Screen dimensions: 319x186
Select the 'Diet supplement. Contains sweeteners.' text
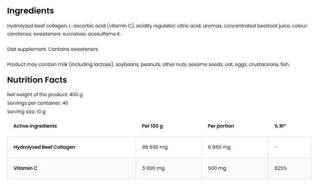point(53,49)
